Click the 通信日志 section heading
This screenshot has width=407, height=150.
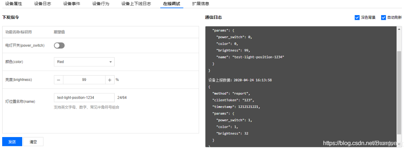[x=213, y=17]
